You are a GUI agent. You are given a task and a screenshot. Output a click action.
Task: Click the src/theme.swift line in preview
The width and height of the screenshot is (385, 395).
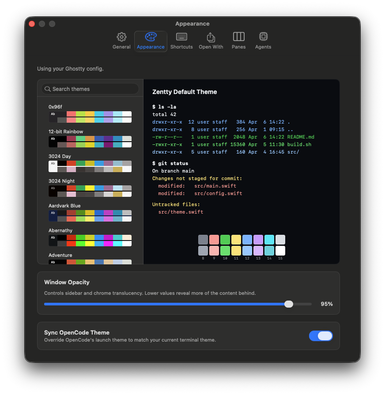[x=181, y=212]
